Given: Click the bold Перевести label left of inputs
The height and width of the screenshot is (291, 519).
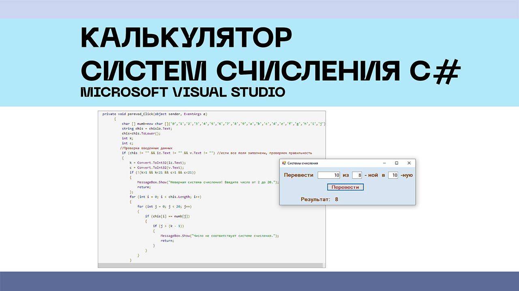Looking at the screenshot, I should click(x=299, y=175).
